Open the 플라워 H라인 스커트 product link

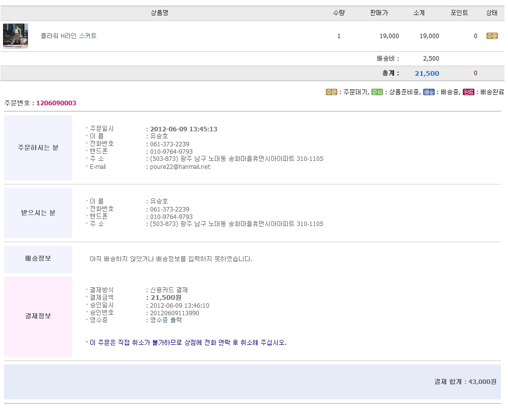69,36
